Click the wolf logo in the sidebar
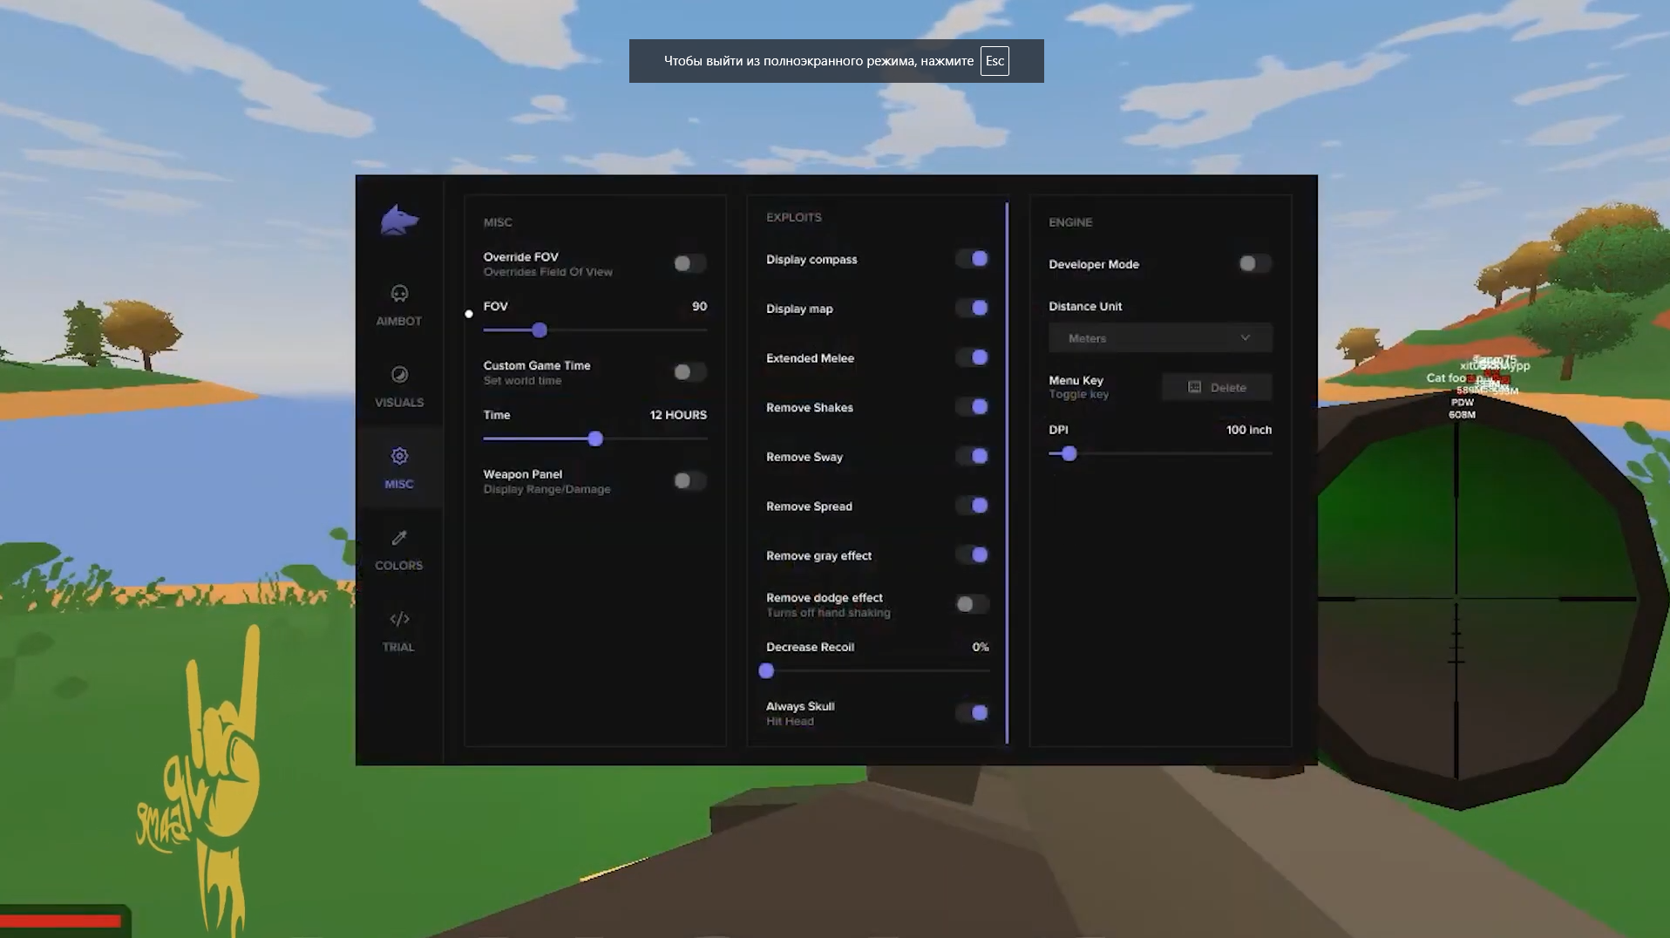Viewport: 1670px width, 938px height. click(x=399, y=220)
